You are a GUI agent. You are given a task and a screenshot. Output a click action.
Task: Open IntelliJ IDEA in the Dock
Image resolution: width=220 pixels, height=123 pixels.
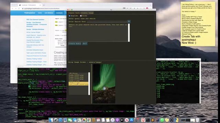(x=157, y=120)
